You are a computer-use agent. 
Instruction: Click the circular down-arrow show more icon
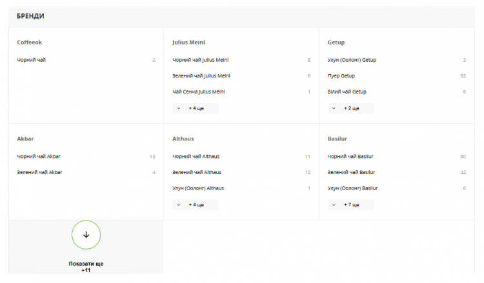click(86, 235)
